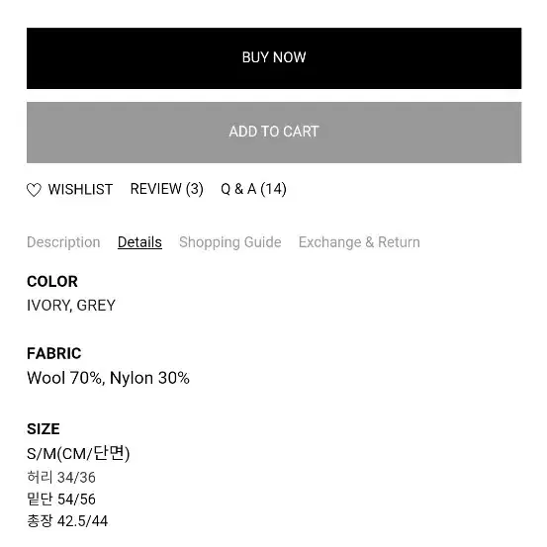The height and width of the screenshot is (547, 547).
Task: Click the S/M(CM/단면) size line
Action: (78, 453)
